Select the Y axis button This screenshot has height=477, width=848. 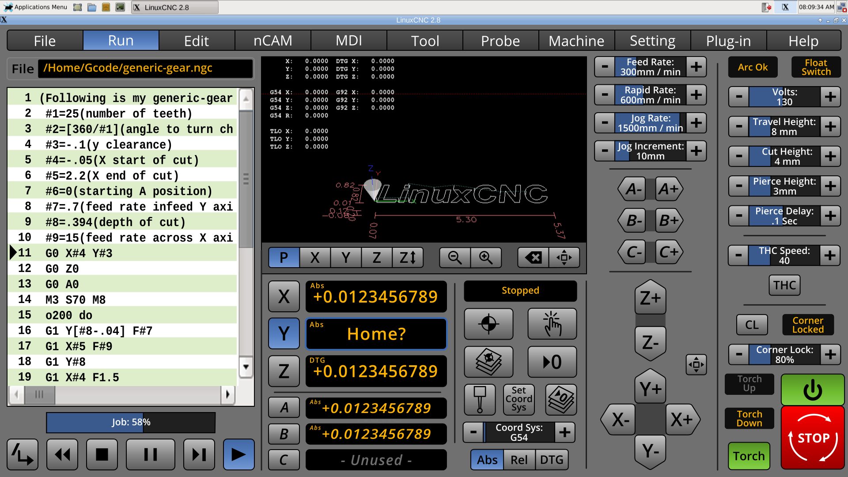(x=284, y=333)
